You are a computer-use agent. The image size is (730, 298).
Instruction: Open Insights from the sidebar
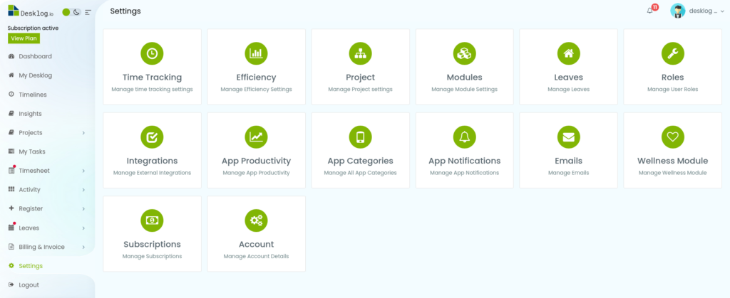30,113
